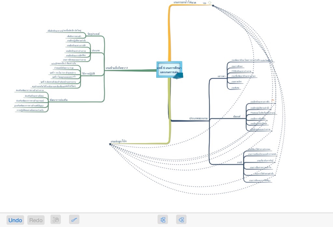Screen dimensions: 333x227
Task: Click the add child topic icon
Action: click(x=163, y=220)
